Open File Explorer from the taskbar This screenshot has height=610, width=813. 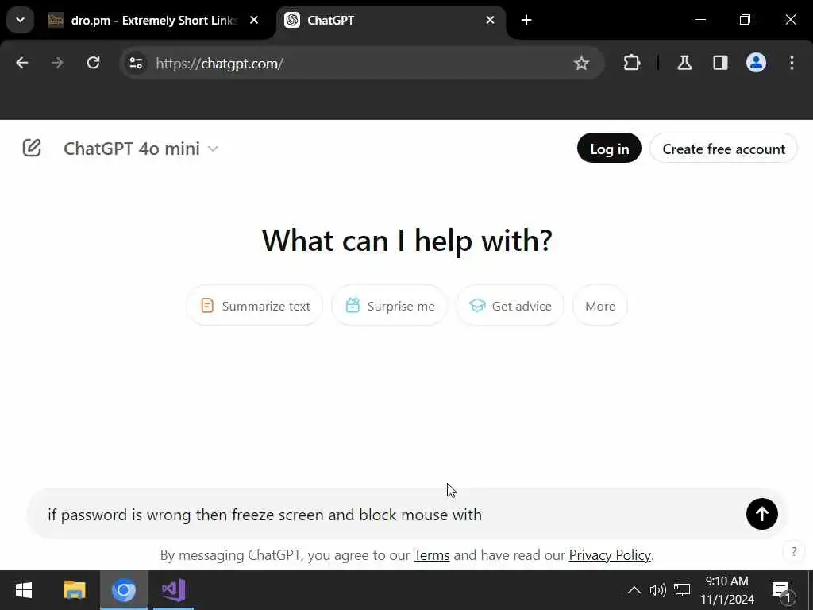pos(74,590)
